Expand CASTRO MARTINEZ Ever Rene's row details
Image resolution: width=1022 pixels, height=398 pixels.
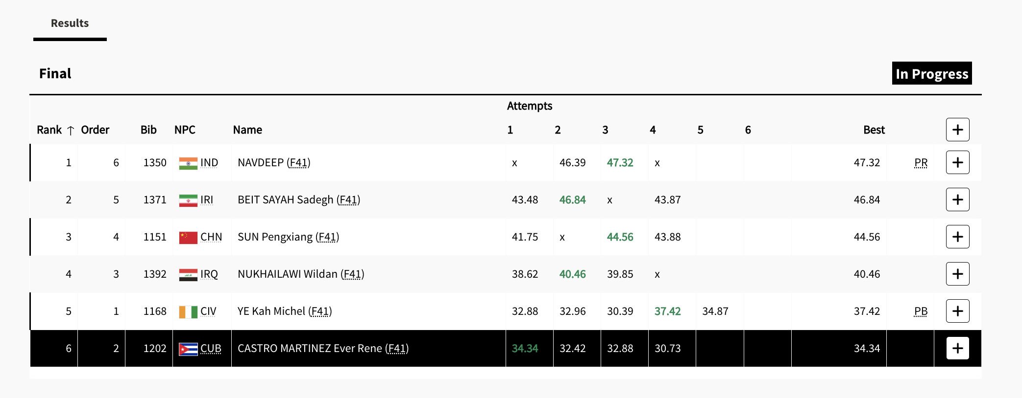[x=957, y=348]
